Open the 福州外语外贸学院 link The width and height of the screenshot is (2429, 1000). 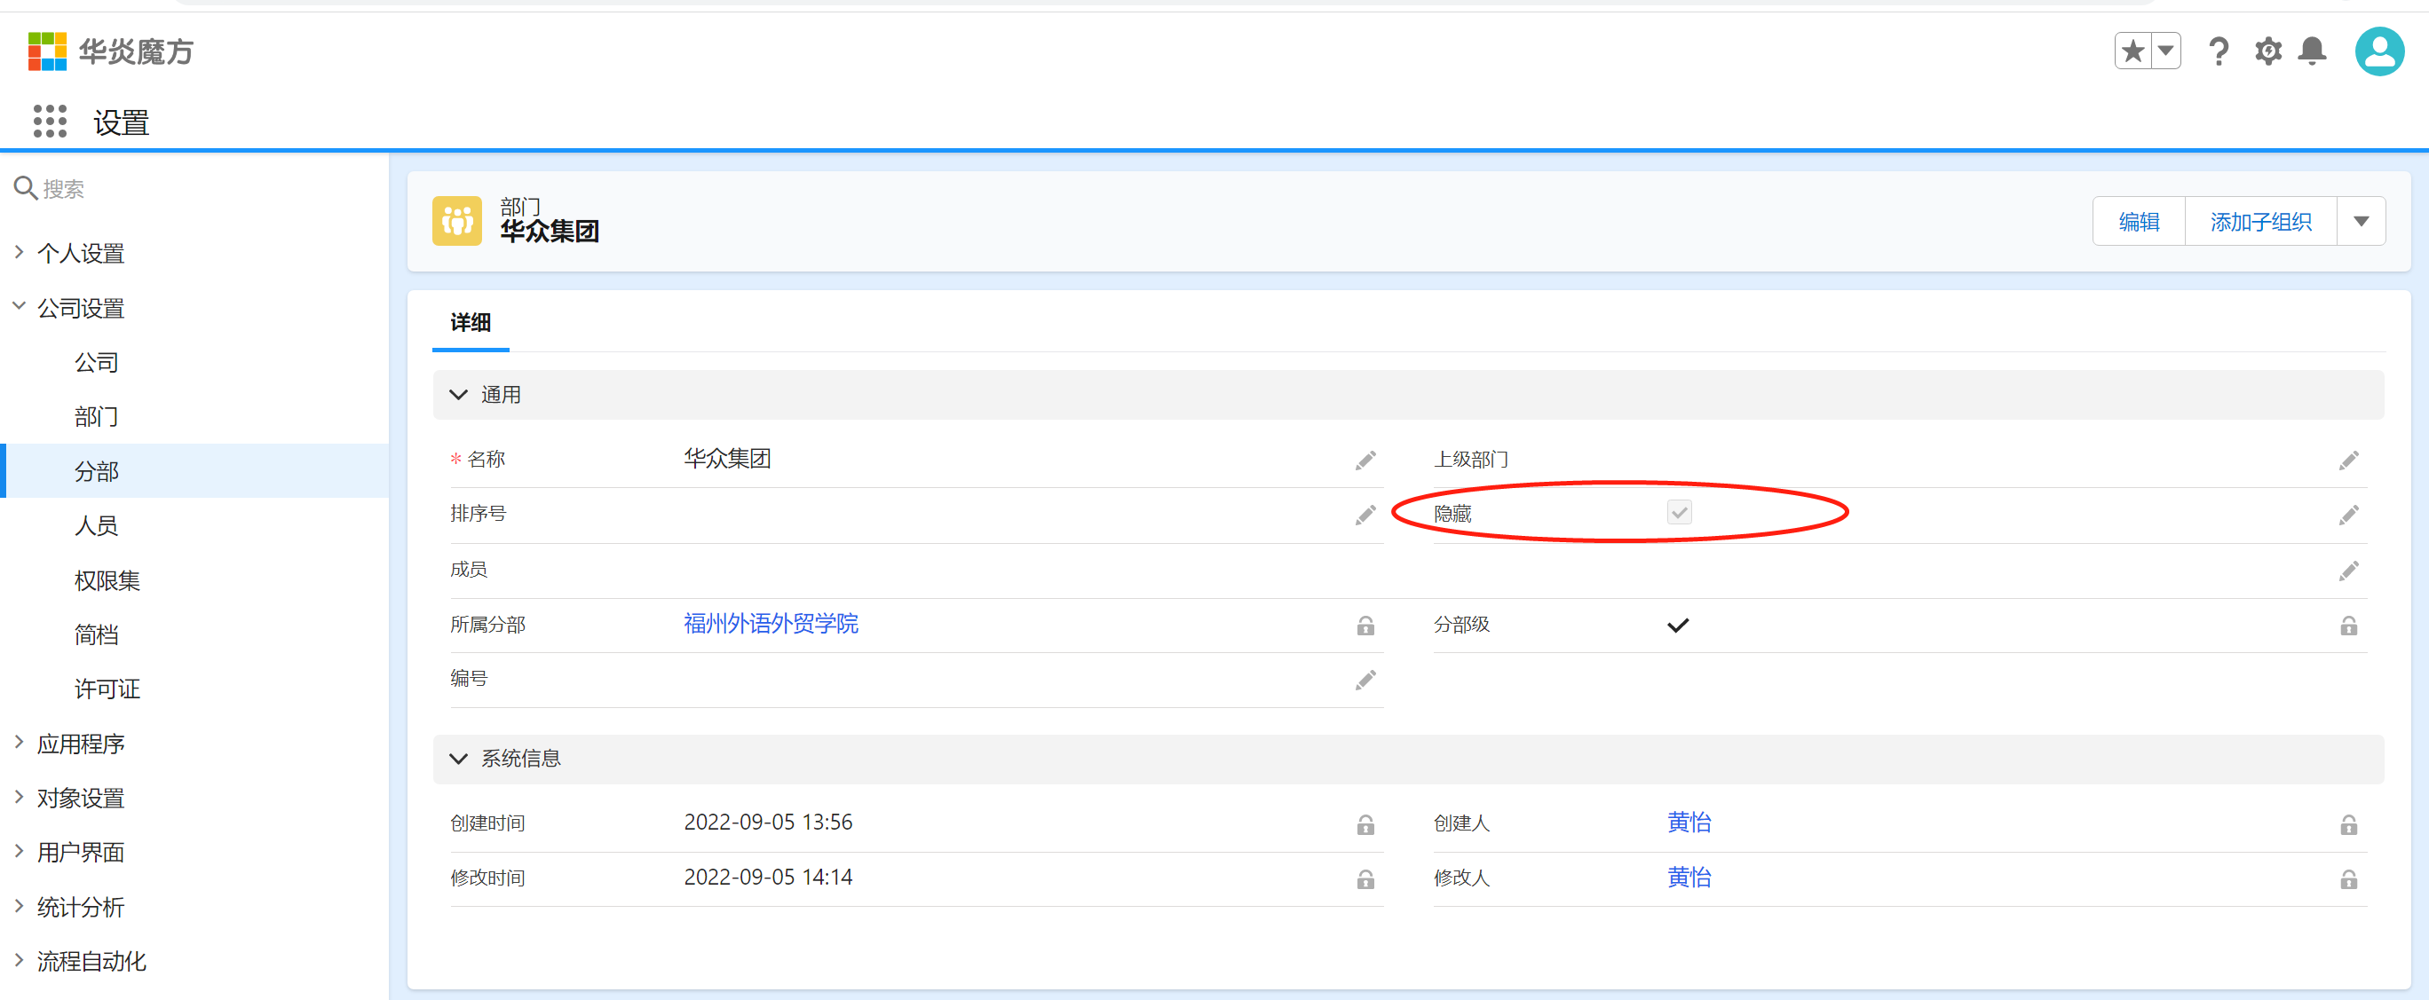coord(771,624)
